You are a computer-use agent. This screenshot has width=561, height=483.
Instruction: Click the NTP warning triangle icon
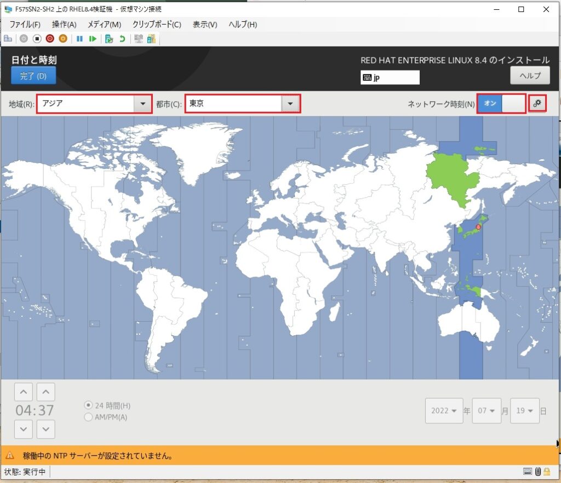pyautogui.click(x=10, y=456)
